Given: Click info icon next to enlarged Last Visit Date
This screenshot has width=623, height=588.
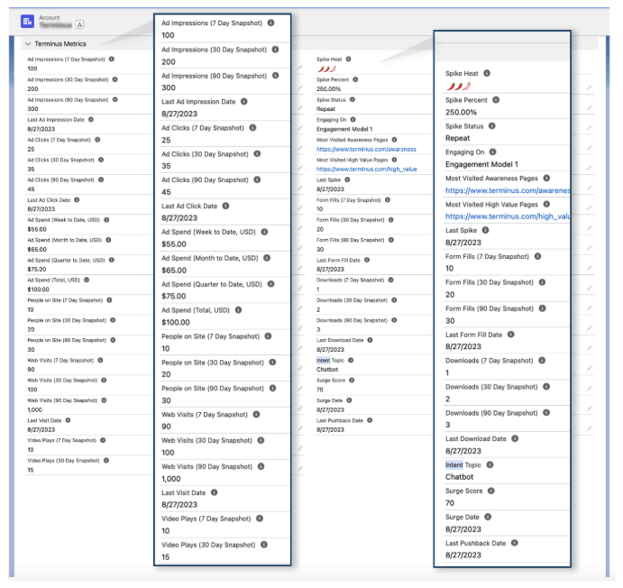Looking at the screenshot, I should pyautogui.click(x=215, y=492).
